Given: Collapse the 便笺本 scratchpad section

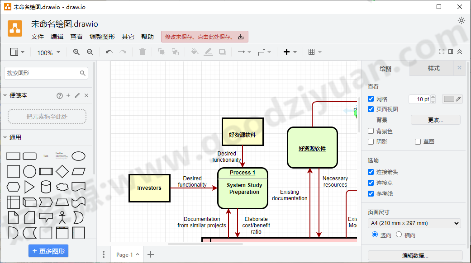Looking at the screenshot, I should click(x=5, y=95).
